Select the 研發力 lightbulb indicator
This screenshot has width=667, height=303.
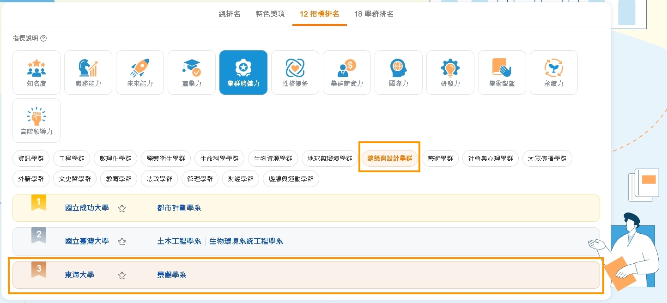coord(450,72)
